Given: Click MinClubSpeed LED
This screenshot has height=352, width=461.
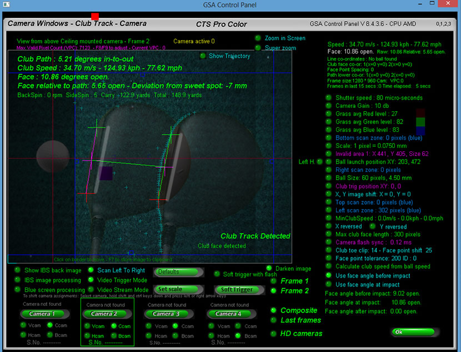Looking at the screenshot, I should (x=329, y=218).
